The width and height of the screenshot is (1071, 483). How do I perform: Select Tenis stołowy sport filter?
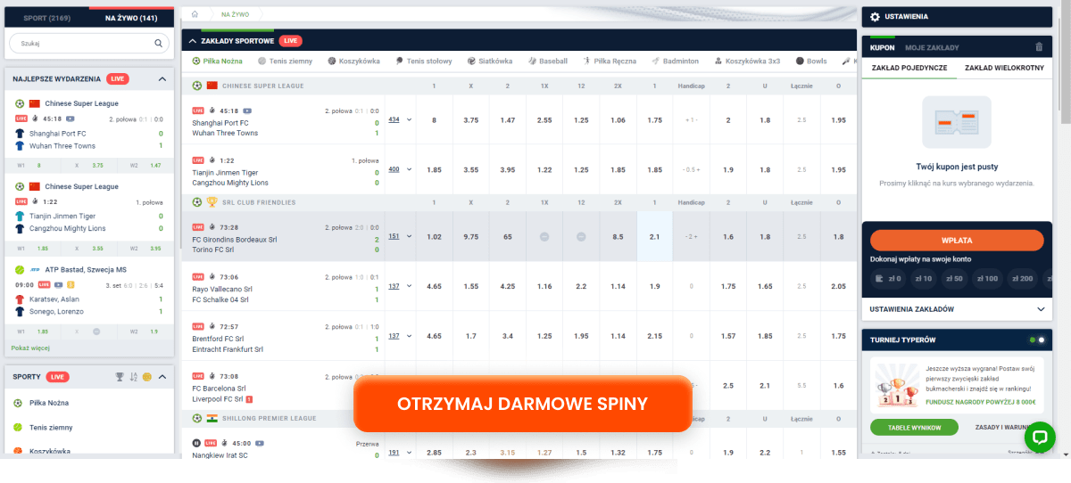click(423, 61)
